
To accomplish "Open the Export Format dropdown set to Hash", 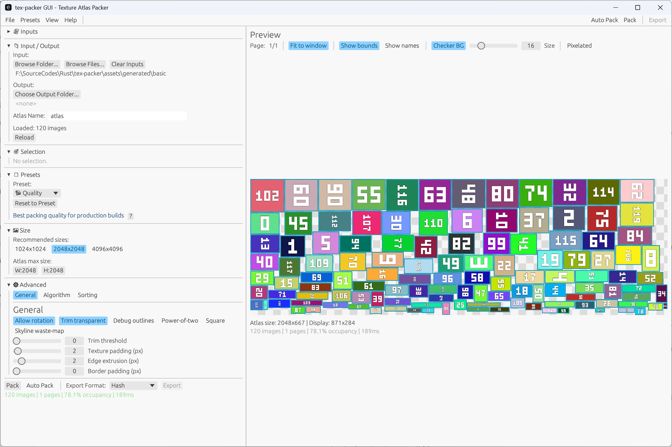I will point(133,385).
